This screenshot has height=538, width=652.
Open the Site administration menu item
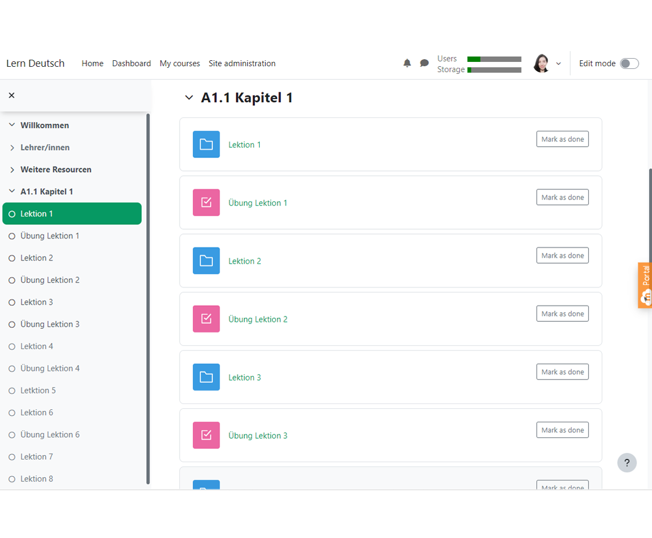(x=242, y=63)
